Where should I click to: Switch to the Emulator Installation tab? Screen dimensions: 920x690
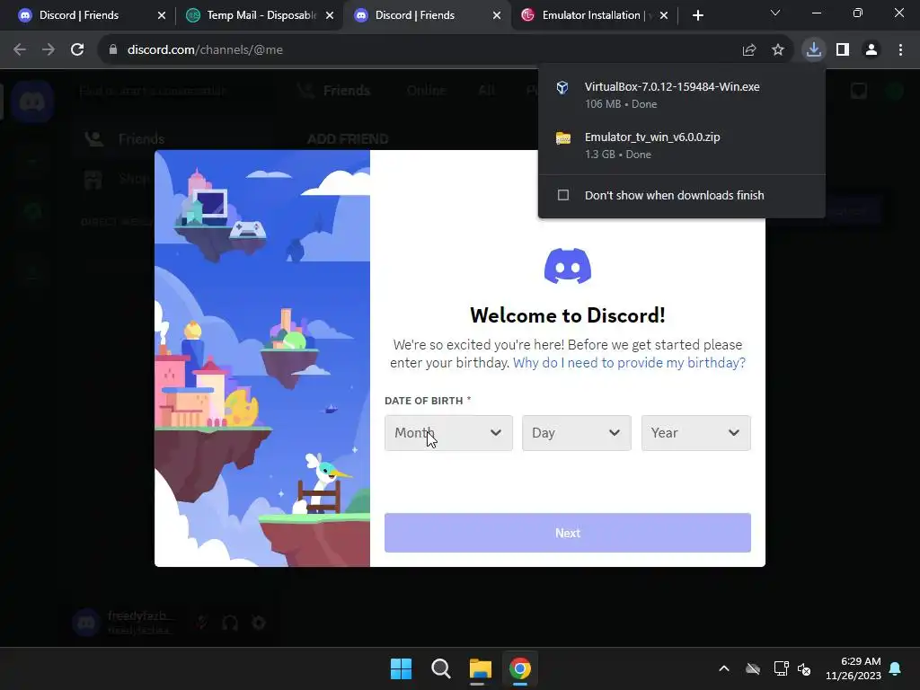[x=591, y=15]
